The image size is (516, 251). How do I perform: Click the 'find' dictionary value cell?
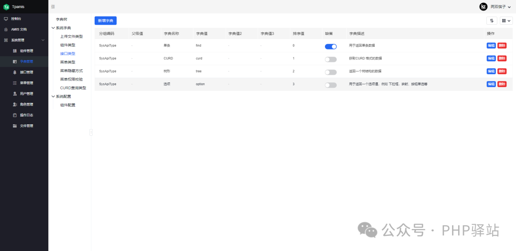click(x=198, y=46)
